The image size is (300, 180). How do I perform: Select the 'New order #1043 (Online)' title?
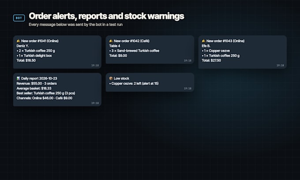[x=225, y=41]
